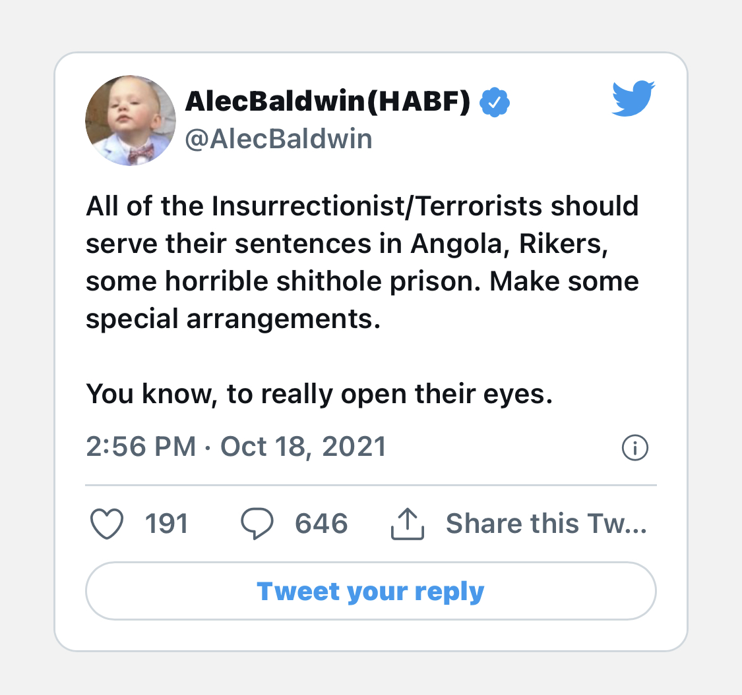Click the 646 replies count
The width and height of the screenshot is (742, 695).
point(321,524)
